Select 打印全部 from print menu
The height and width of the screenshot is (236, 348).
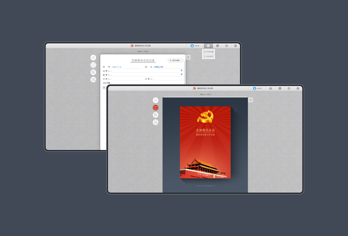tap(209, 52)
